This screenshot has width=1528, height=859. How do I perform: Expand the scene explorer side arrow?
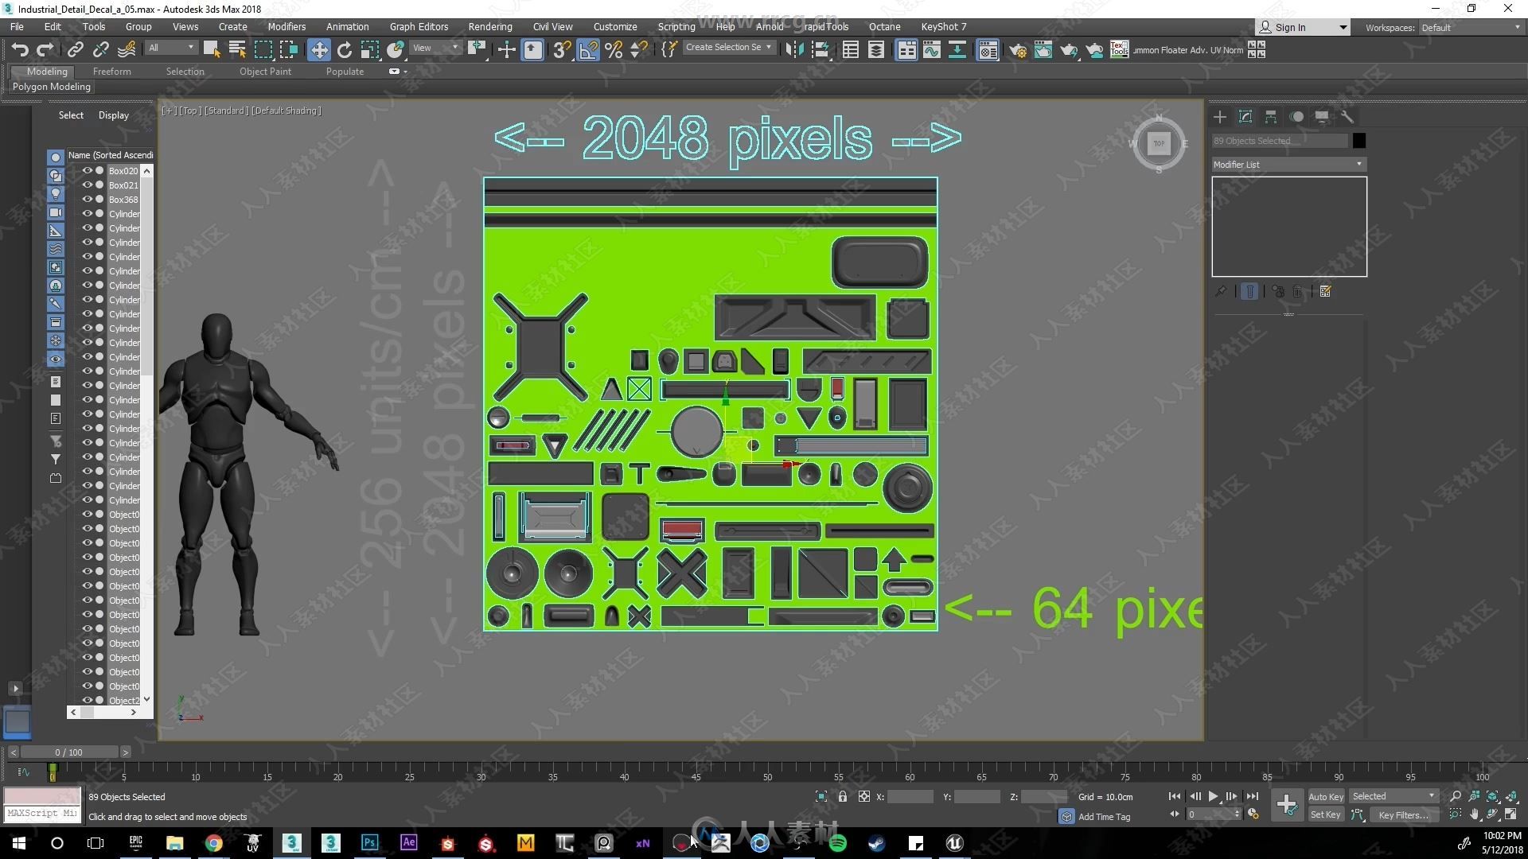coord(15,688)
